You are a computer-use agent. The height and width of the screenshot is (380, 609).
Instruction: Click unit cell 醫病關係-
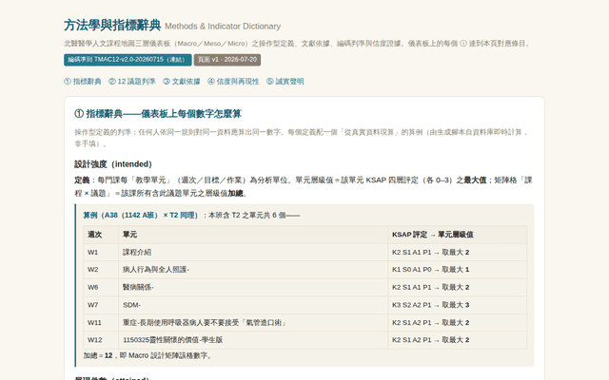click(x=253, y=287)
